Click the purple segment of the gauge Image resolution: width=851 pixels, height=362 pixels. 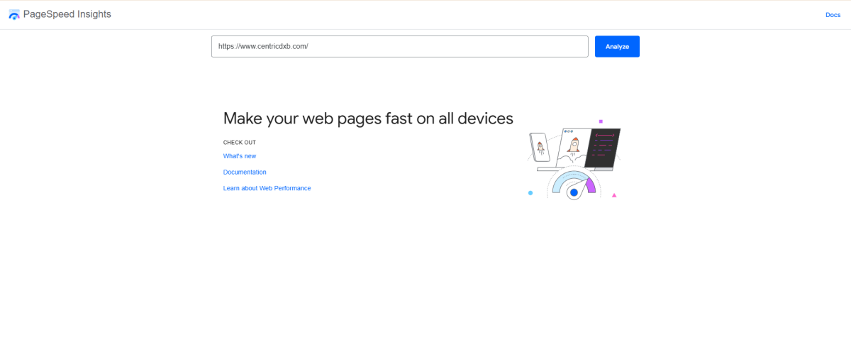click(x=590, y=185)
